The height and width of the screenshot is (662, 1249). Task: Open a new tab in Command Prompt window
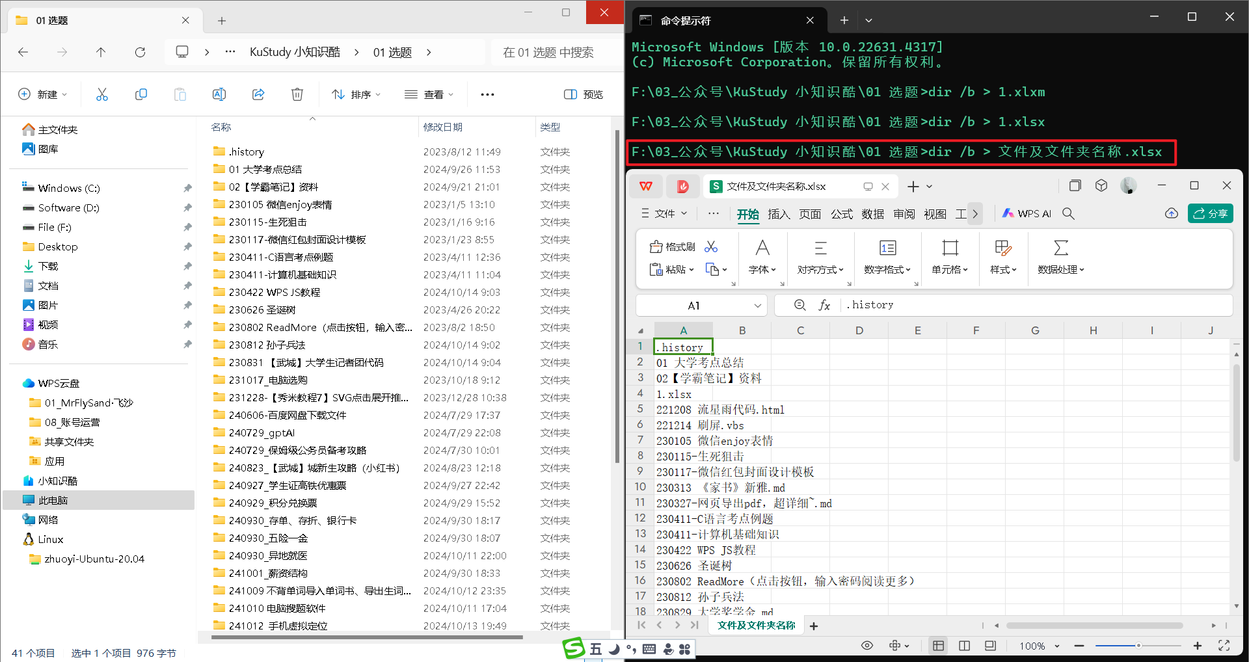[844, 20]
